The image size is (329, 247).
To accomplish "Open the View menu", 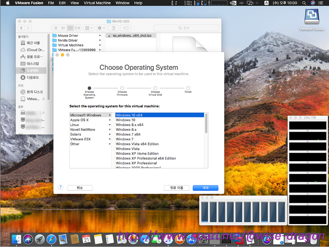I will [75, 3].
